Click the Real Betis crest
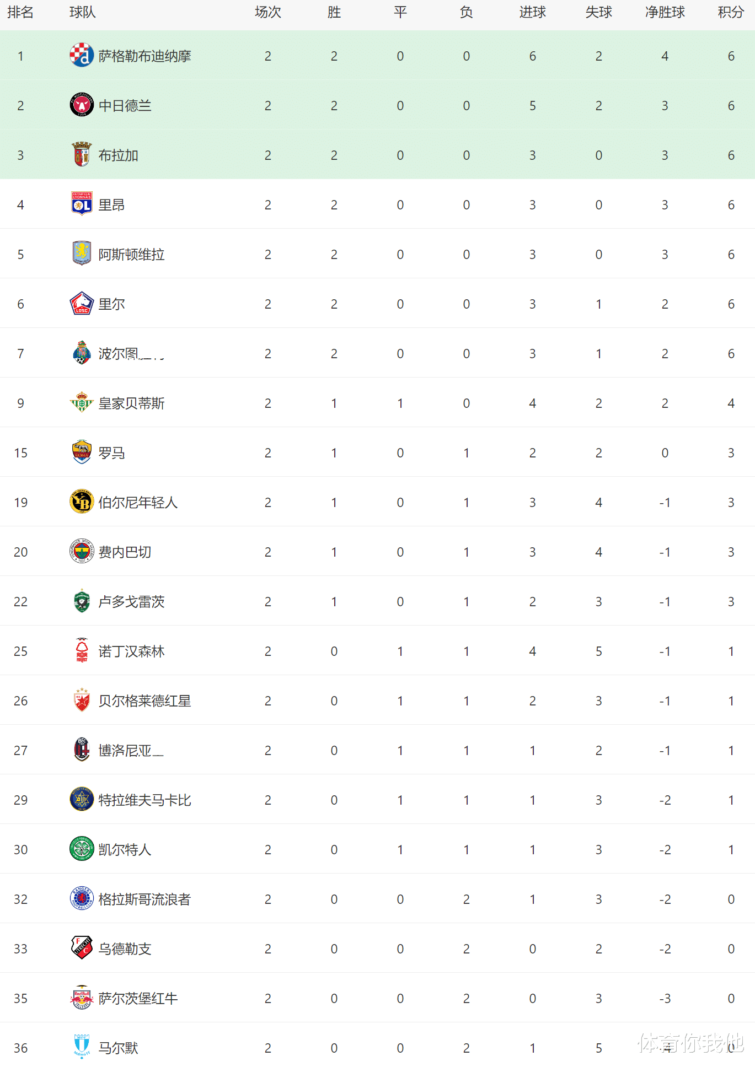The image size is (755, 1067). (x=82, y=403)
